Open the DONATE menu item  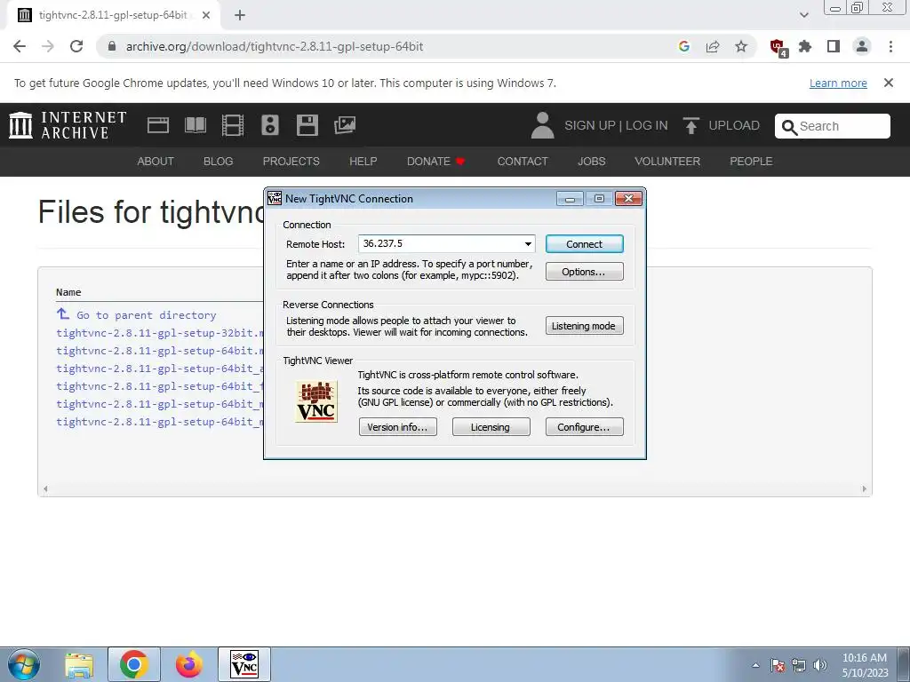point(435,162)
